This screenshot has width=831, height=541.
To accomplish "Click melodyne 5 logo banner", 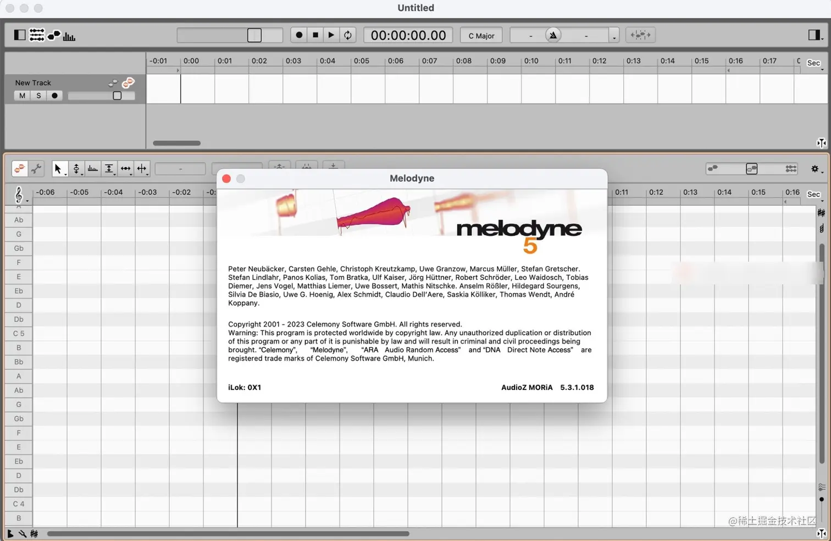I will [519, 236].
